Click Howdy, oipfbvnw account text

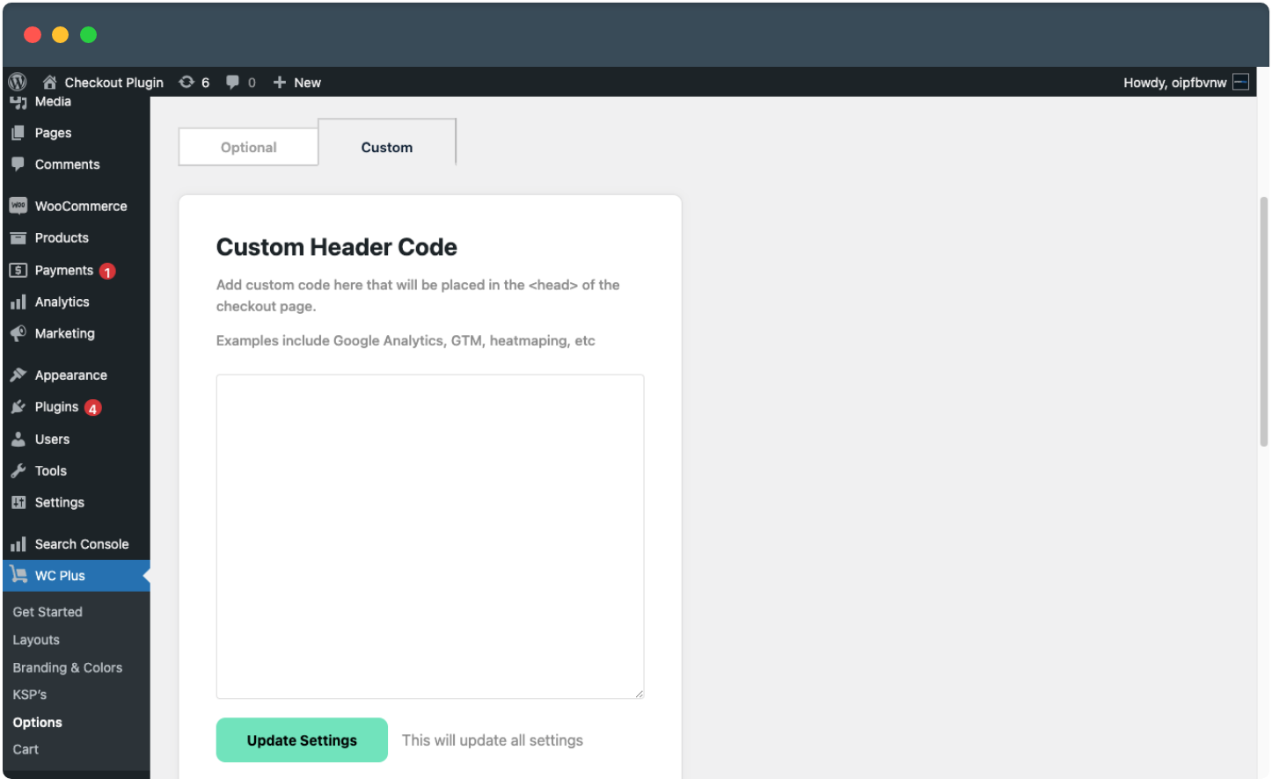click(x=1174, y=83)
